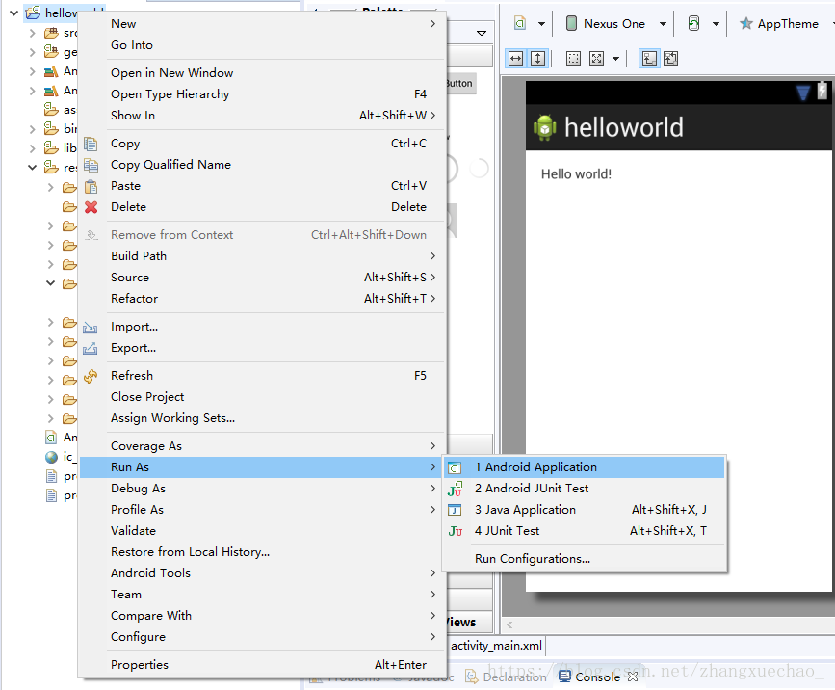Click the Android JUnit Test icon
The width and height of the screenshot is (835, 690).
tap(455, 490)
